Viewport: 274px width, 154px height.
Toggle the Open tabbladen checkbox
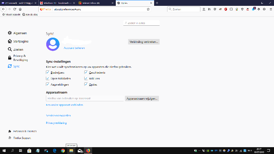[48, 78]
